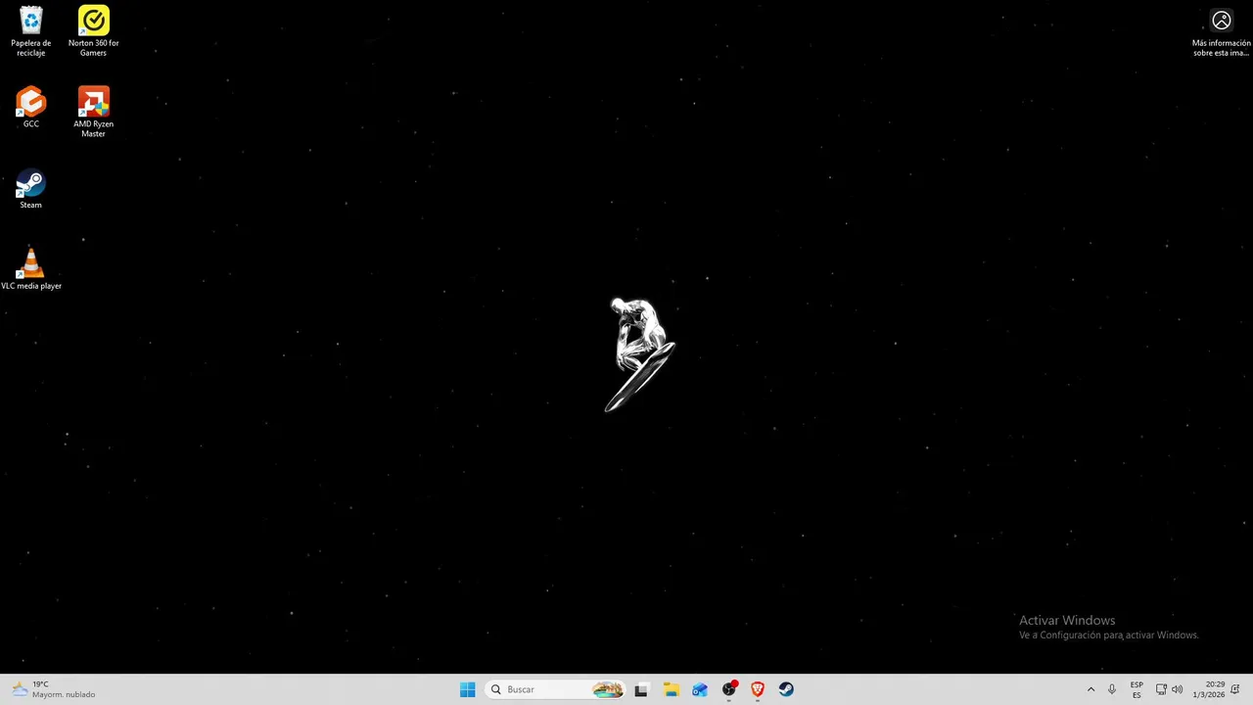Open the volume speaker tray icon

point(1177,689)
